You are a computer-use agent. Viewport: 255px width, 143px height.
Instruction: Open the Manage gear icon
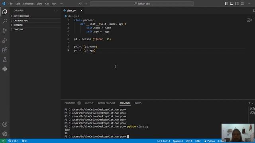[5, 134]
